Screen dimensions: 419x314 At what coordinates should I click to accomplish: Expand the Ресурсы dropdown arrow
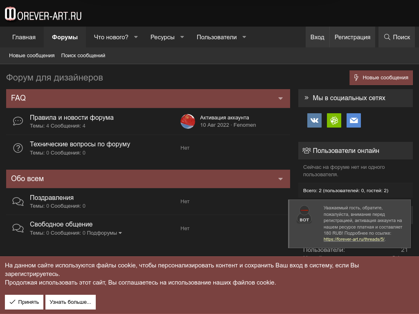tap(182, 37)
